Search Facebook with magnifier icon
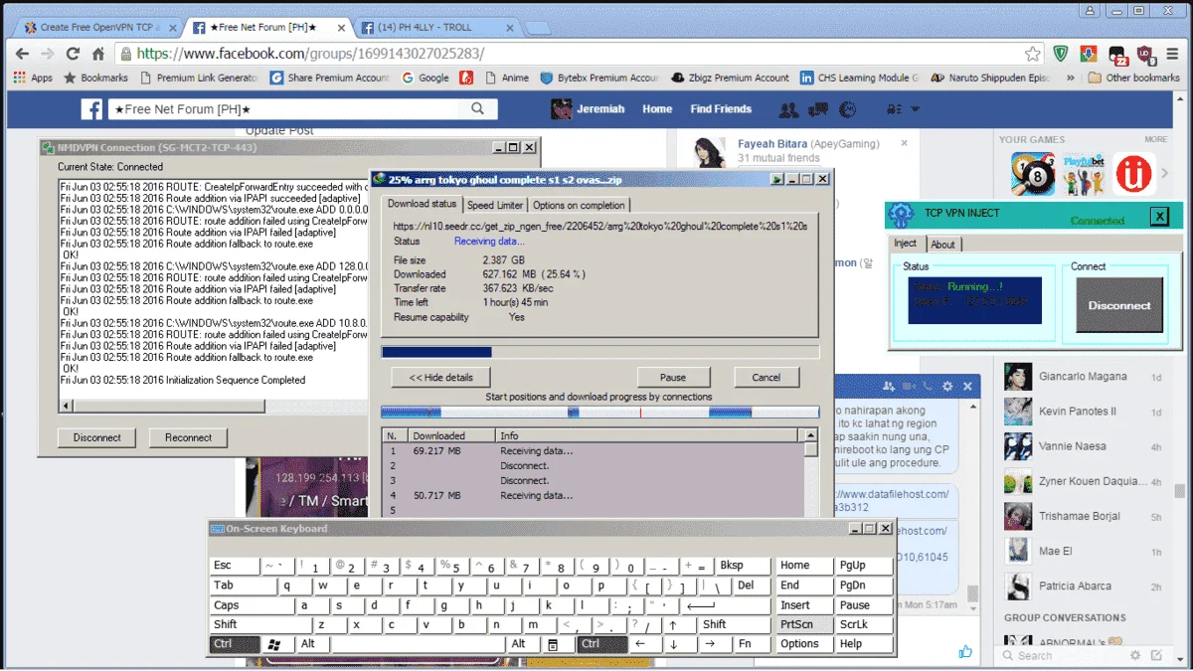 click(x=478, y=109)
